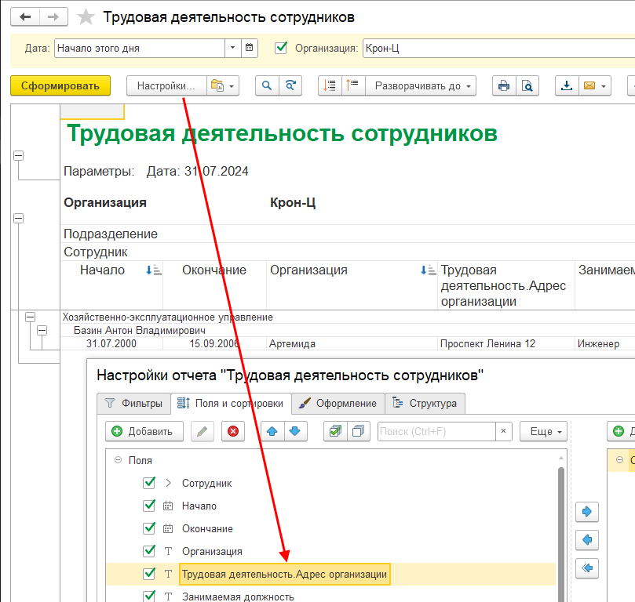The height and width of the screenshot is (602, 635).
Task: Open print preview of the report
Action: [527, 86]
